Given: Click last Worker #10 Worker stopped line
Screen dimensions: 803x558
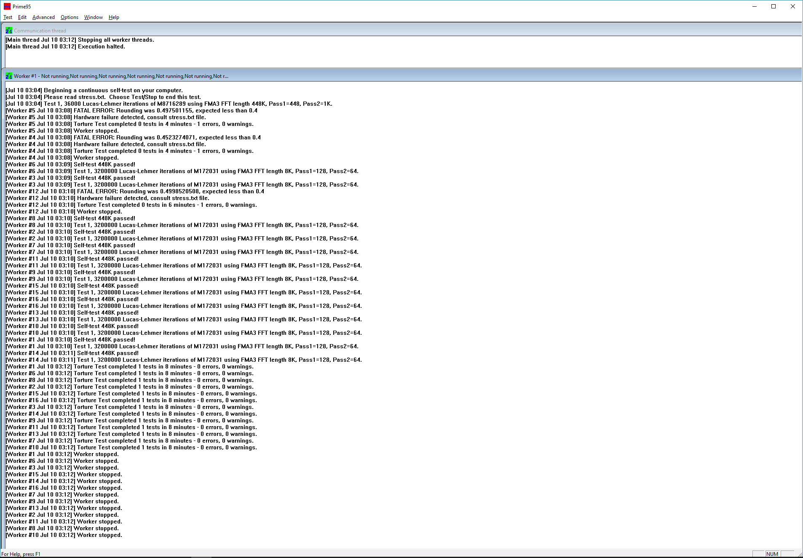Looking at the screenshot, I should coord(64,535).
